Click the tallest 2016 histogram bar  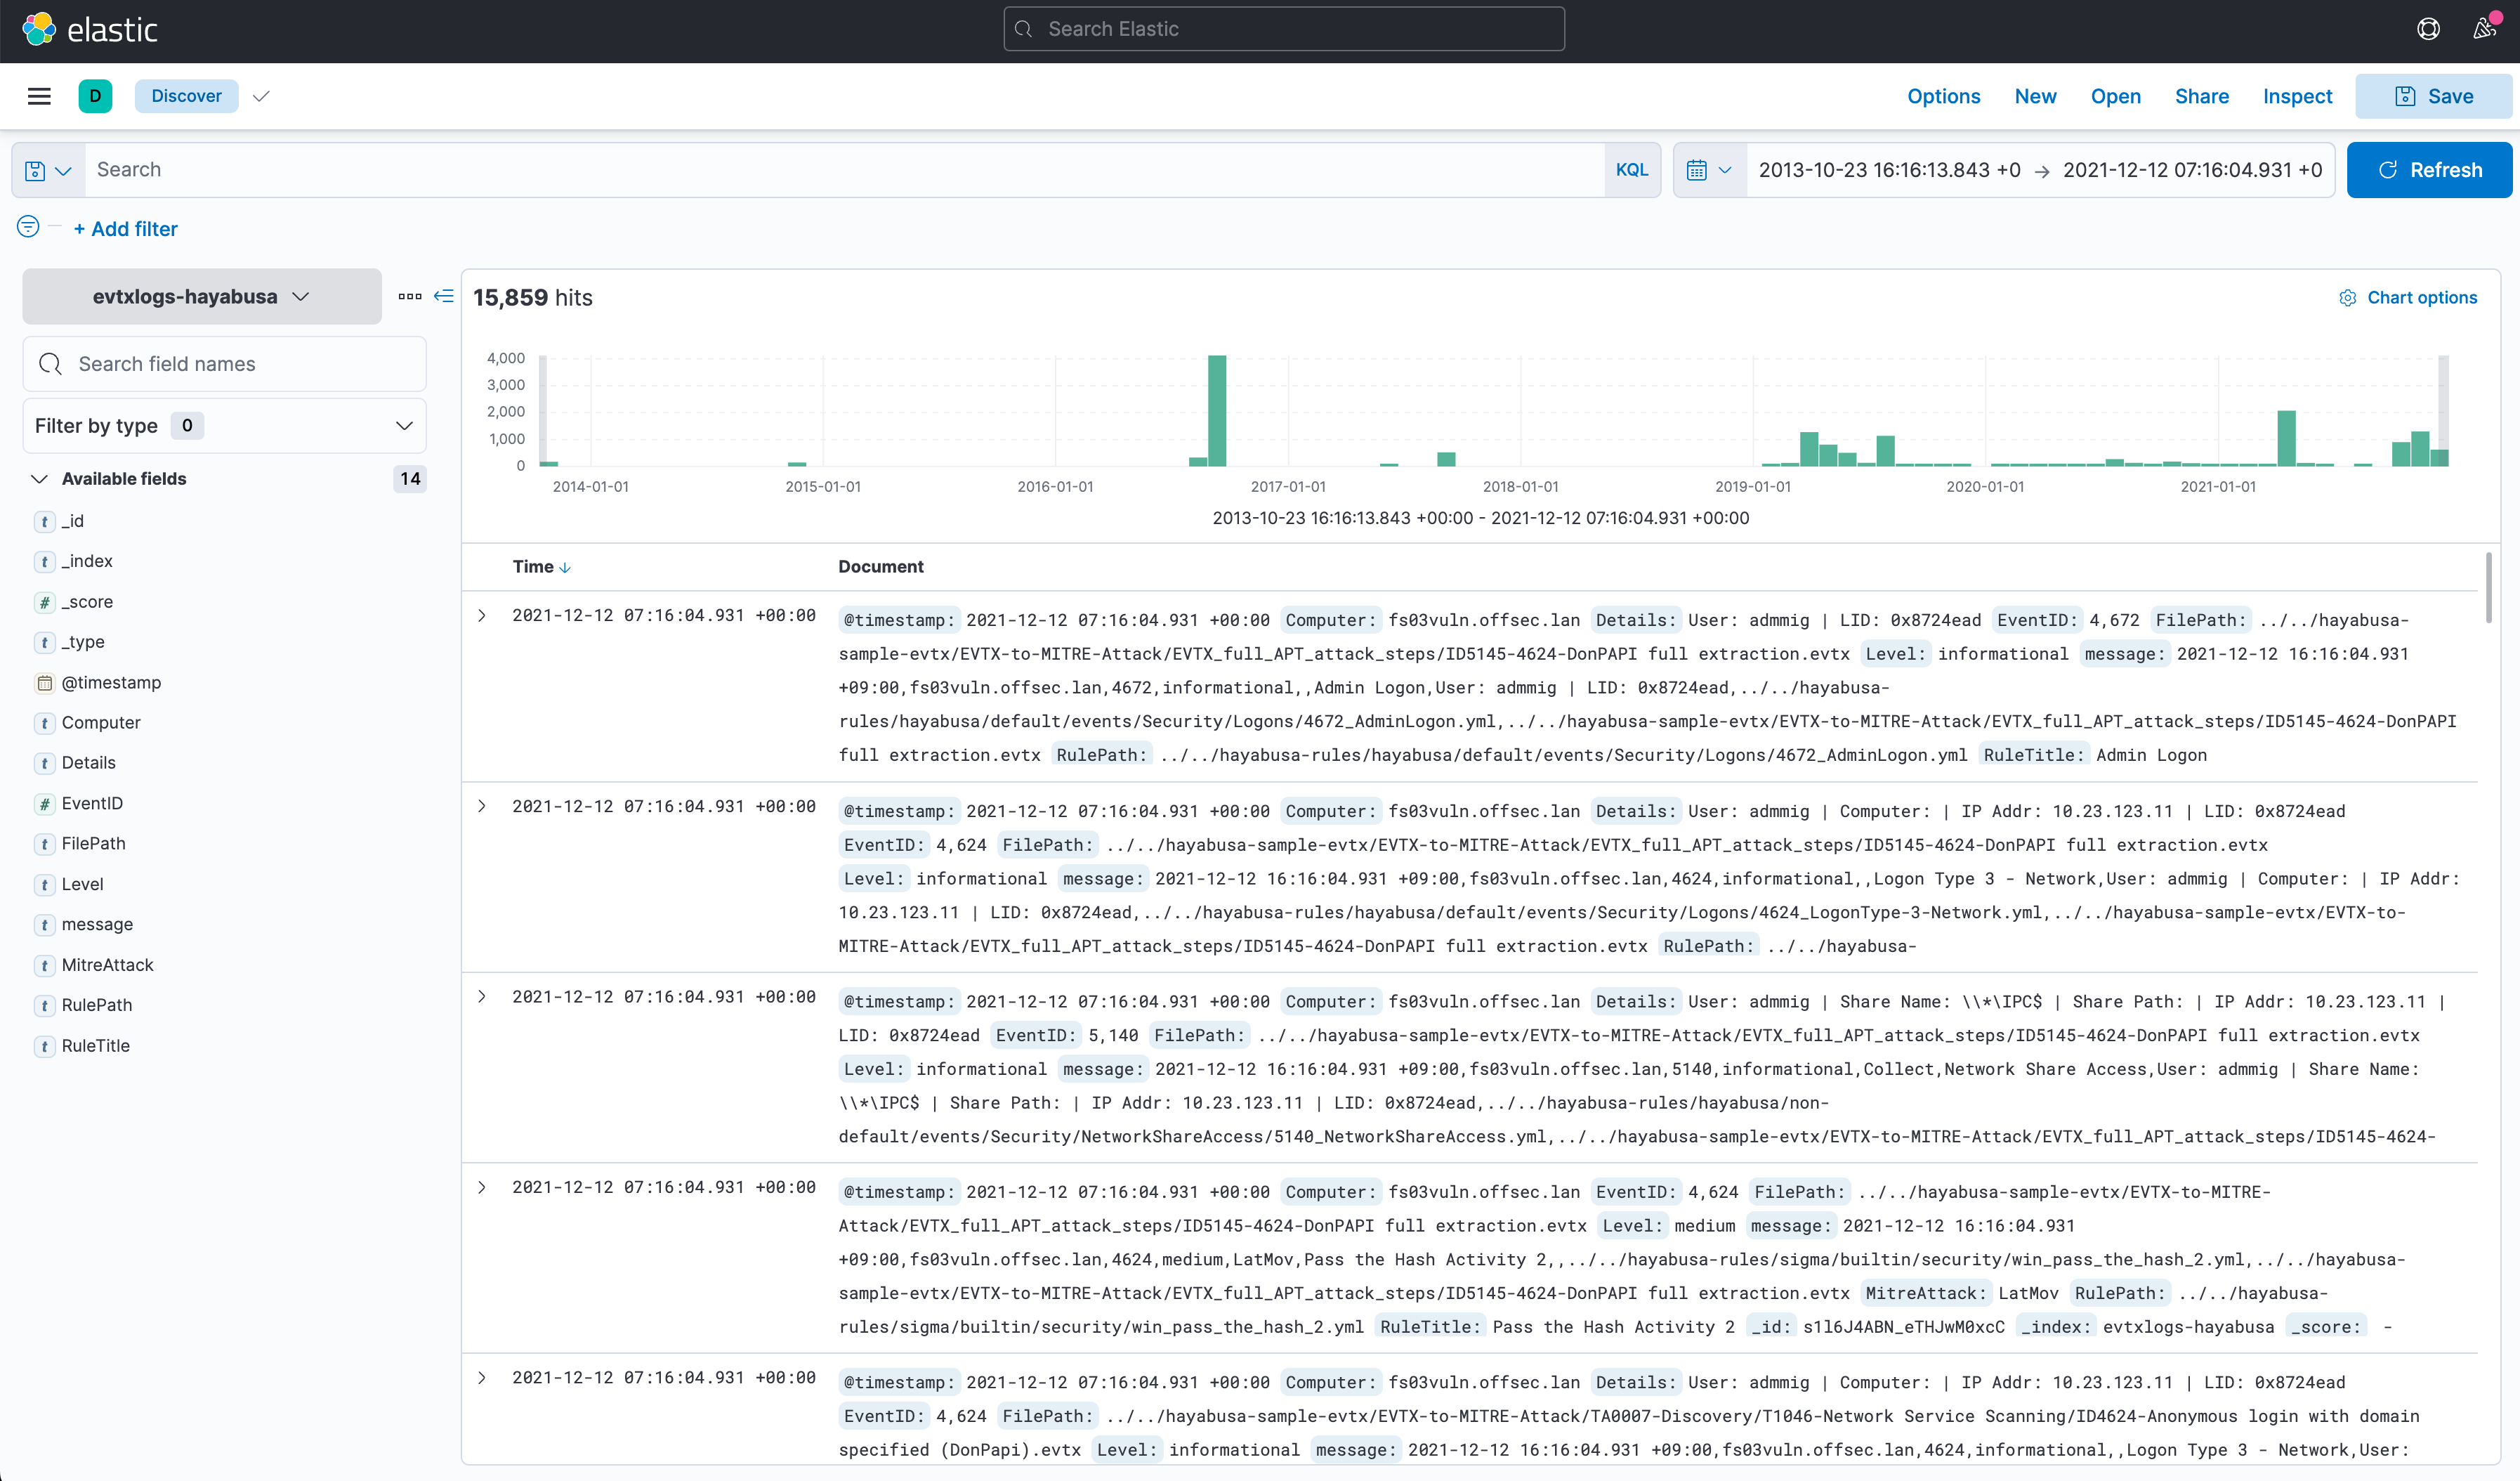click(1216, 411)
